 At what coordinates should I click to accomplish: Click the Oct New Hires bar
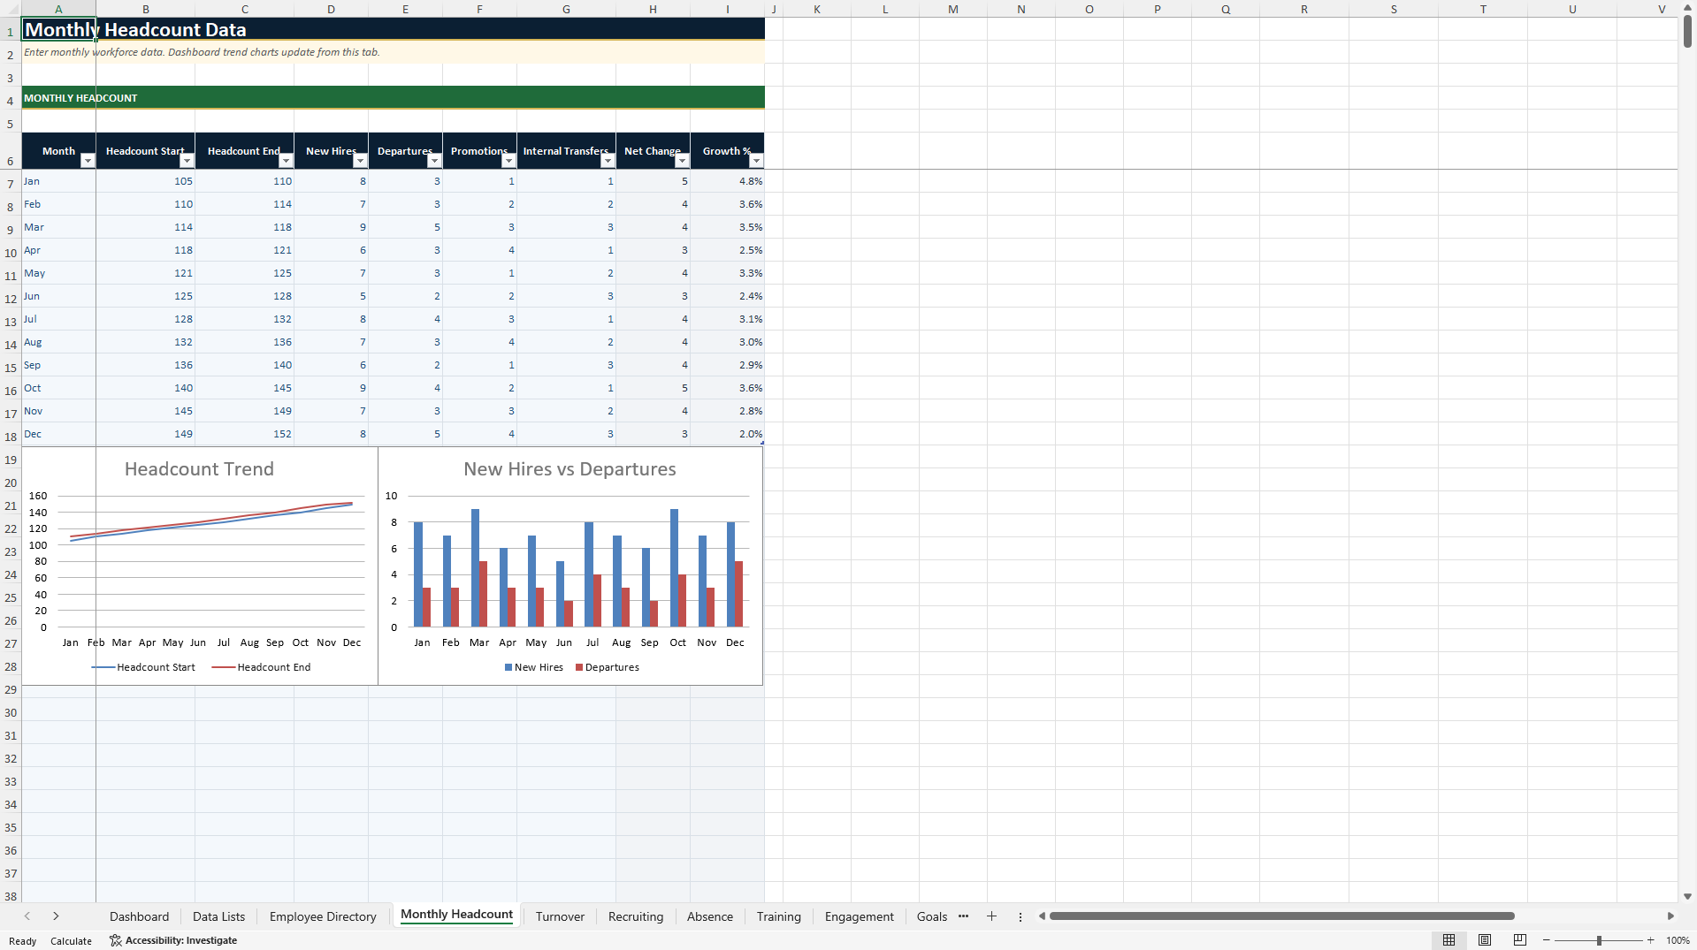pos(674,567)
